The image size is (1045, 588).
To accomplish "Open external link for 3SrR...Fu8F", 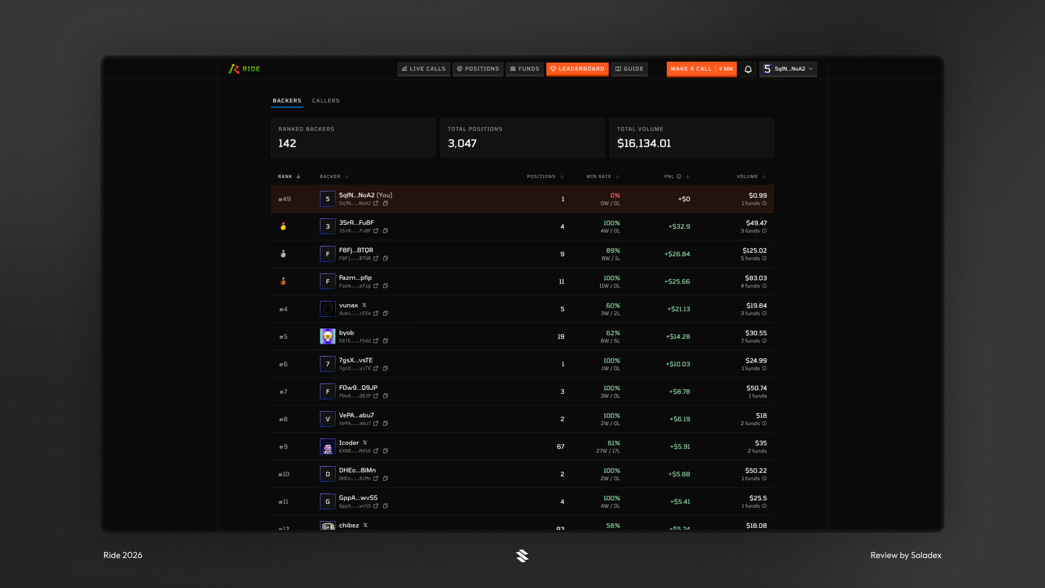I will tap(376, 231).
